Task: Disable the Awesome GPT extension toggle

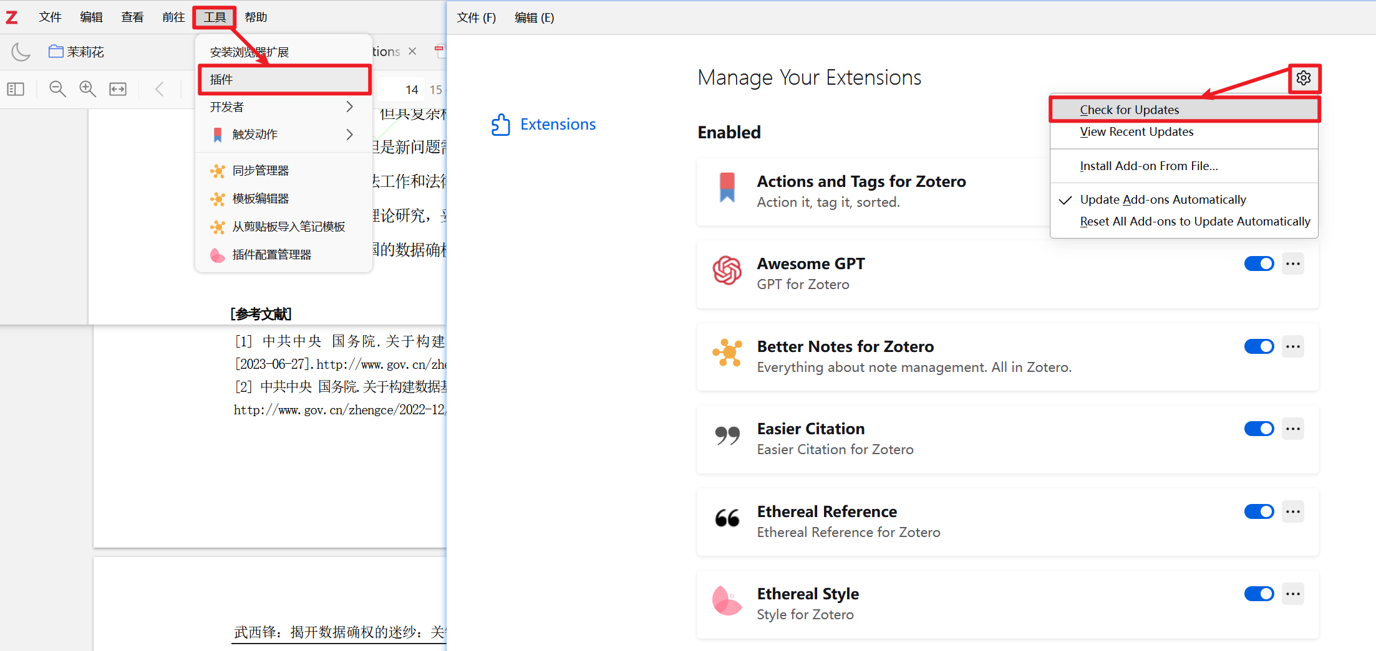Action: pyautogui.click(x=1259, y=264)
